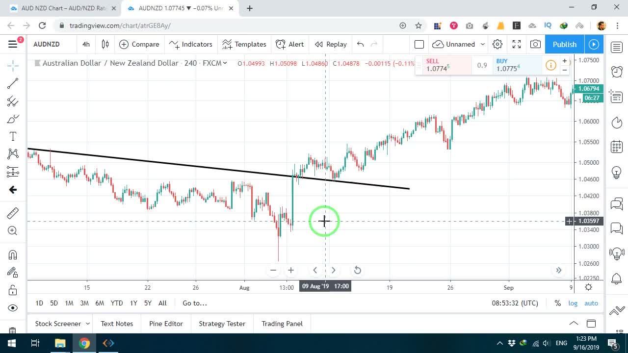Select the Text tool in left toolbar
The height and width of the screenshot is (353, 628).
(13, 136)
